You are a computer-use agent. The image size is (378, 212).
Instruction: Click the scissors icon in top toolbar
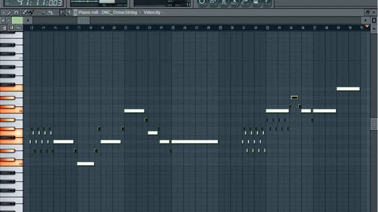pos(234,2)
